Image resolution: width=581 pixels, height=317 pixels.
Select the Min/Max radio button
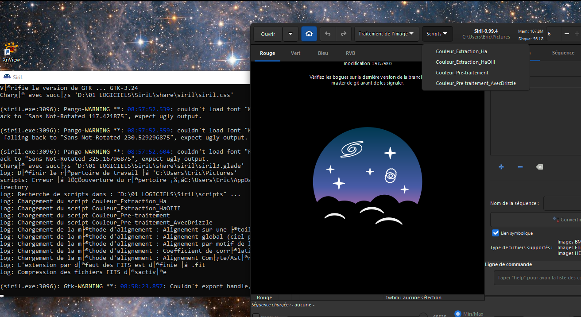[x=458, y=313]
